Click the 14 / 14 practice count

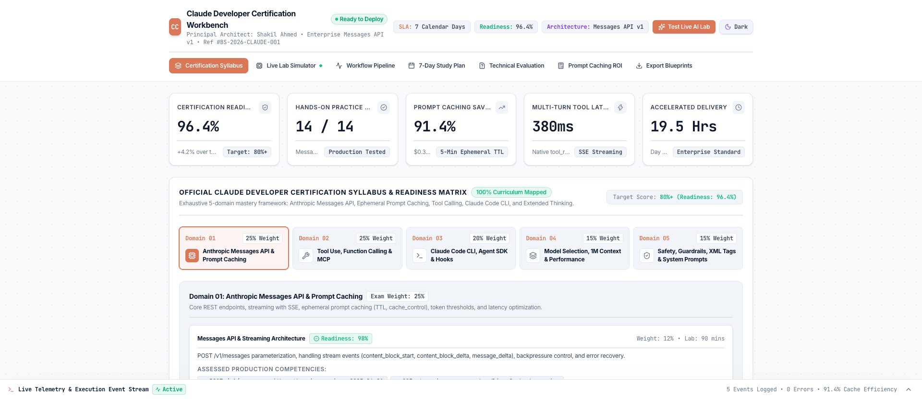pos(325,127)
